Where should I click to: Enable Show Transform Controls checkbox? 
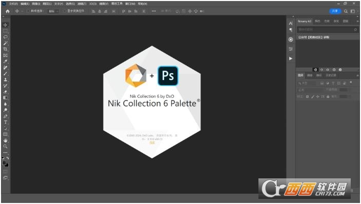pyautogui.click(x=65, y=11)
